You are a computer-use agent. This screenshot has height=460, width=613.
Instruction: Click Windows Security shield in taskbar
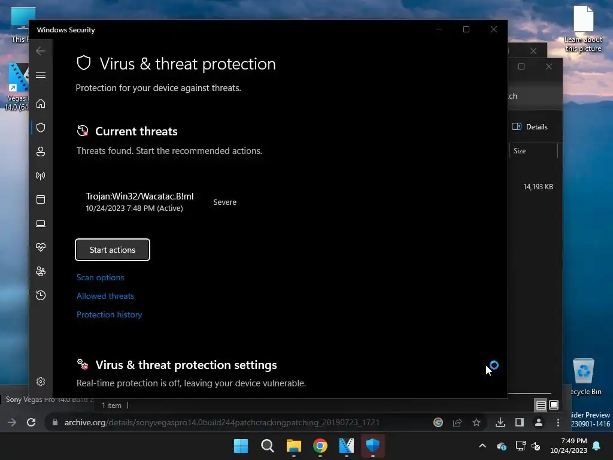point(373,446)
